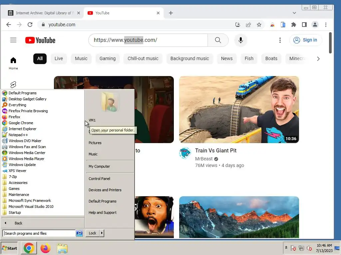
Task: Open the Chrome tab search chevron
Action: pyautogui.click(x=294, y=13)
